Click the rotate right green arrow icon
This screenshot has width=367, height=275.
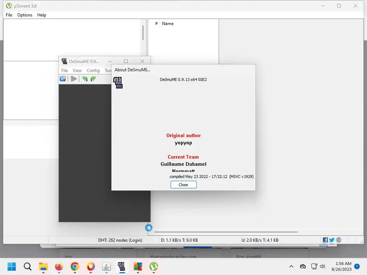93,79
